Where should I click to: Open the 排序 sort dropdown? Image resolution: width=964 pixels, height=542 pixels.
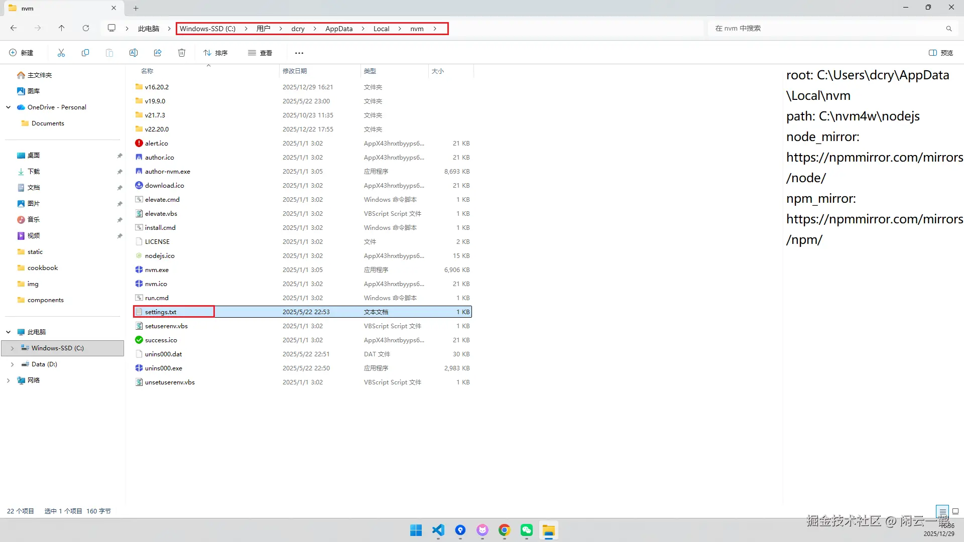point(215,53)
